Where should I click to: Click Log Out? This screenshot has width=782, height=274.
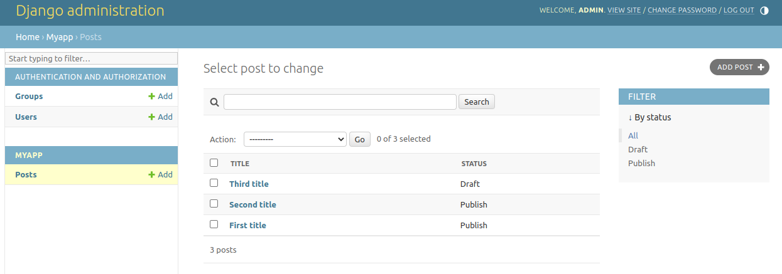click(739, 10)
